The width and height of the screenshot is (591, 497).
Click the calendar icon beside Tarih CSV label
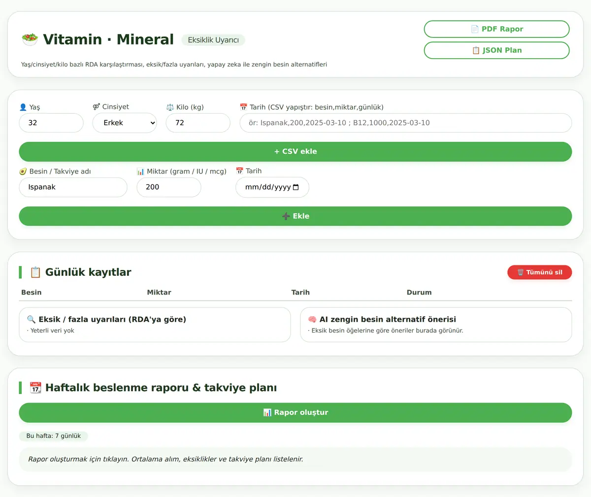pos(243,107)
